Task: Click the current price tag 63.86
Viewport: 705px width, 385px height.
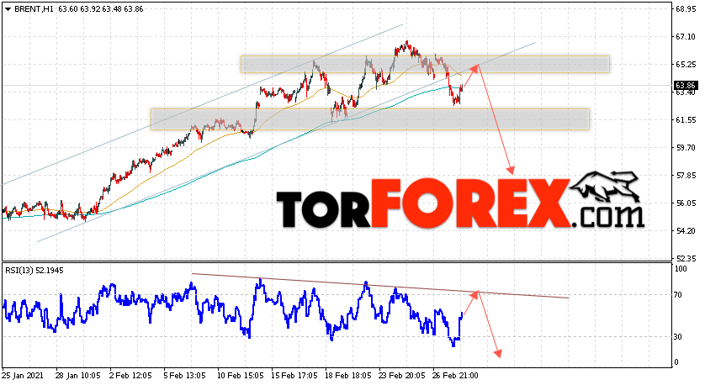Action: coord(686,86)
